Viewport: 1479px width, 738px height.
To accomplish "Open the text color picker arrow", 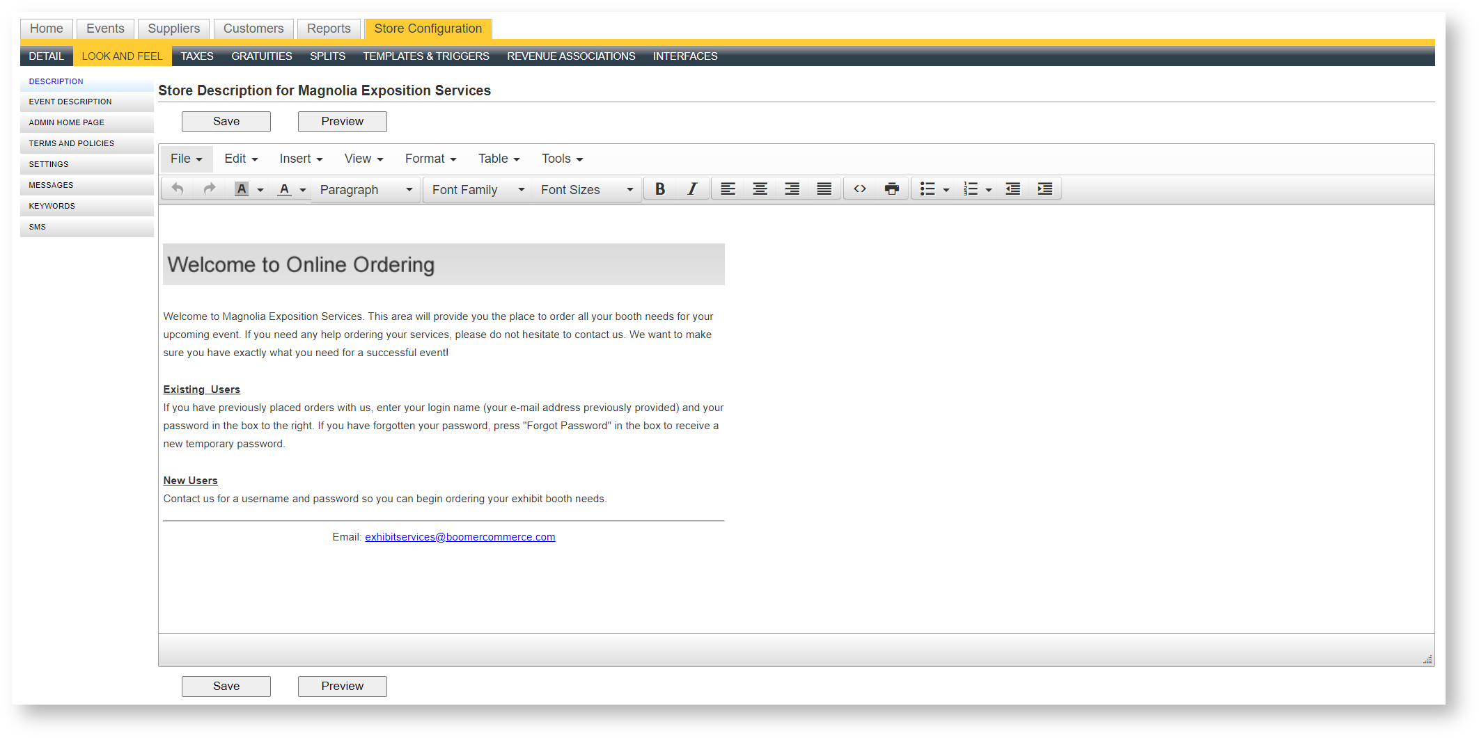I will pos(303,190).
